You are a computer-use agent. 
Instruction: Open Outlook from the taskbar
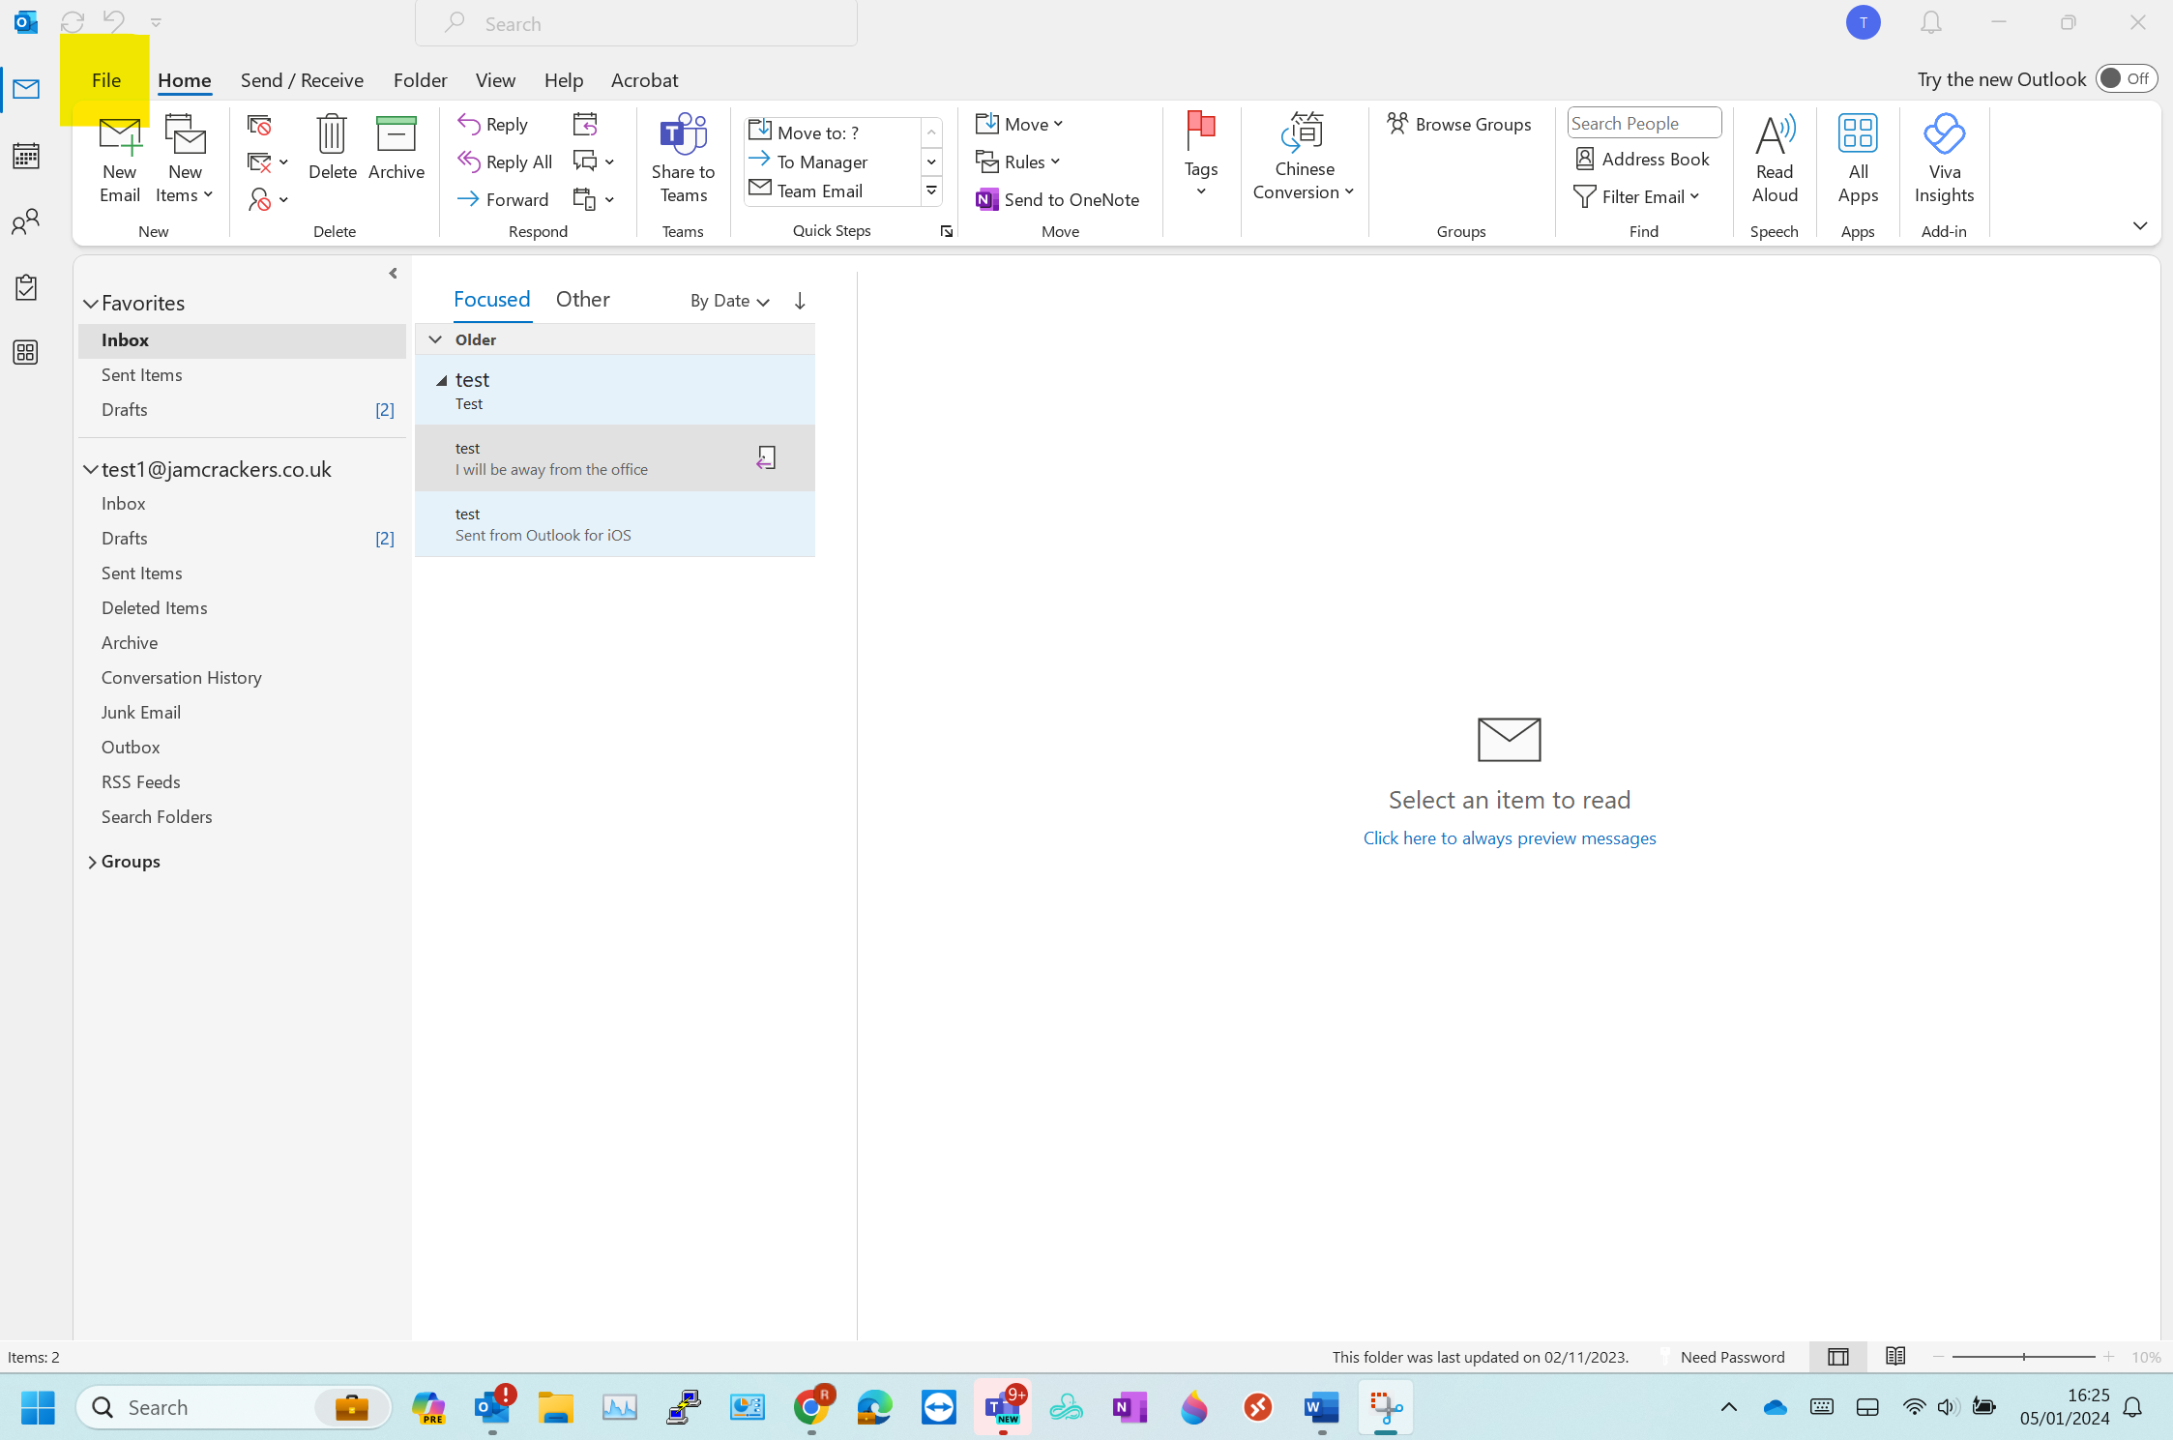tap(493, 1407)
